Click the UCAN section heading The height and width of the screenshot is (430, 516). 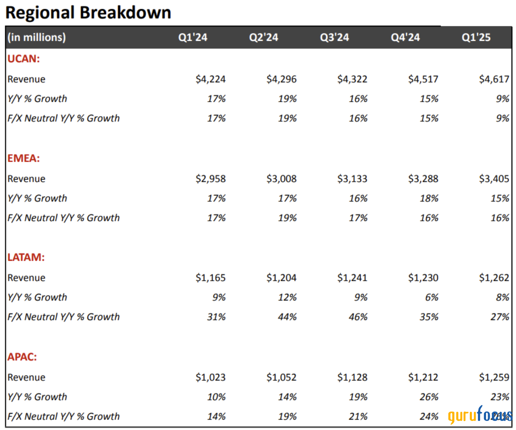(x=24, y=59)
